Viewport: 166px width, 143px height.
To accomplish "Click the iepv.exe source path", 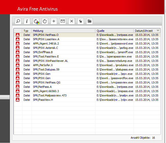I will (114, 74).
